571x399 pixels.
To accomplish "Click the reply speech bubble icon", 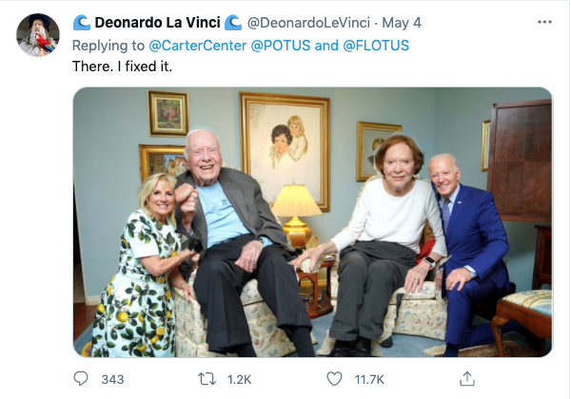I will coord(81,378).
